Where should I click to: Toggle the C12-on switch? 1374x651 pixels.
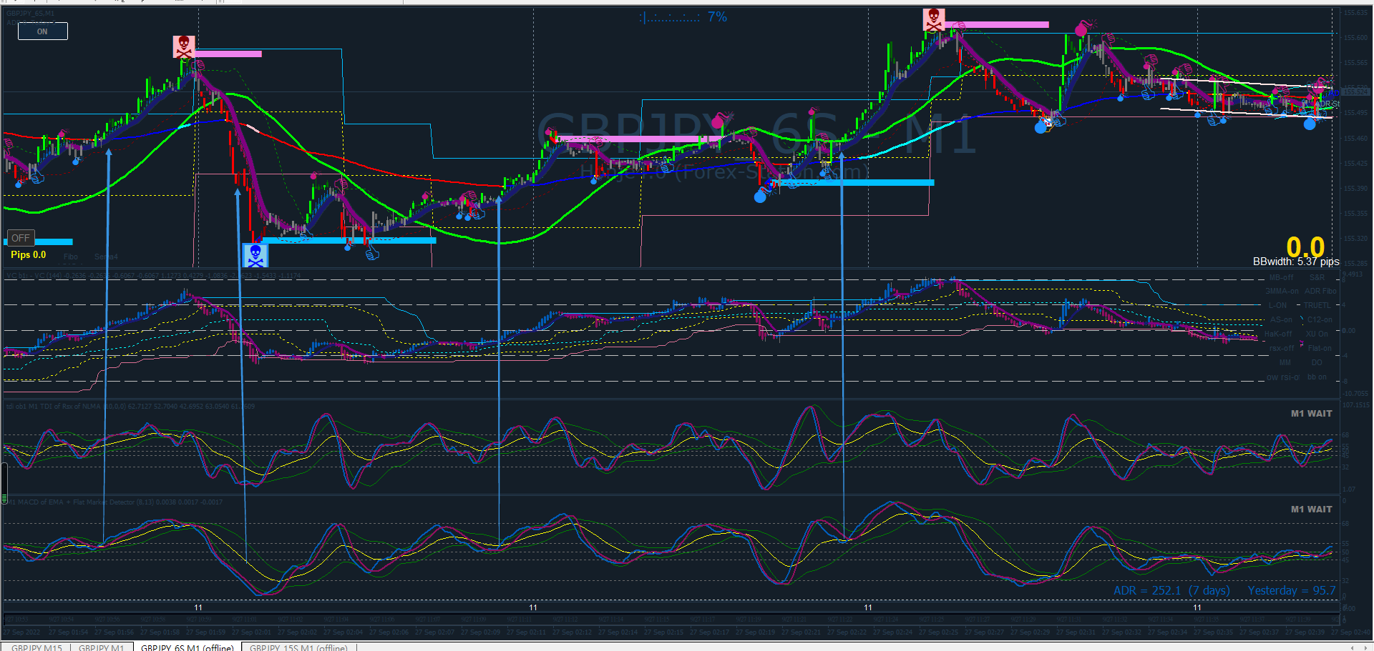[1320, 319]
